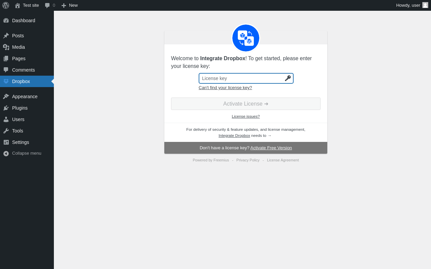Open the Comments sidebar menu label

click(x=24, y=70)
